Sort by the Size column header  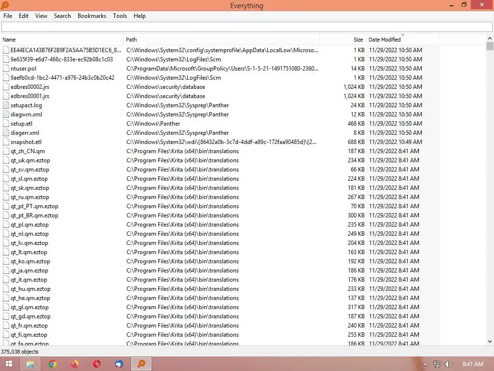(x=343, y=40)
